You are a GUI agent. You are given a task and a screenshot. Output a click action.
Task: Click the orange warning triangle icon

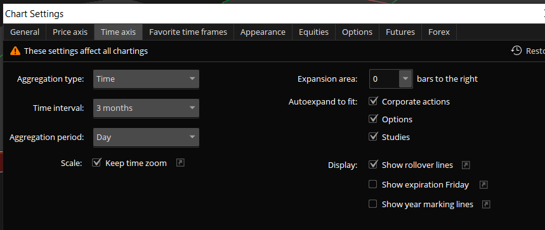click(15, 51)
